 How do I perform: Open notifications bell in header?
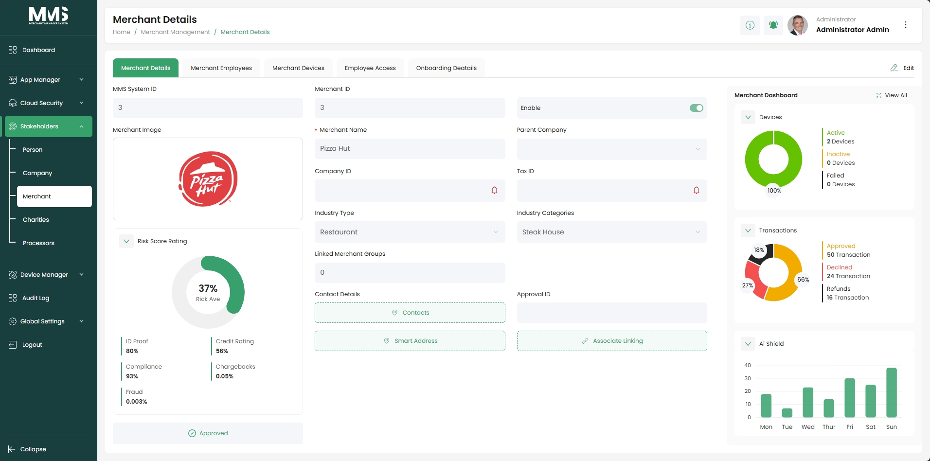[773, 25]
